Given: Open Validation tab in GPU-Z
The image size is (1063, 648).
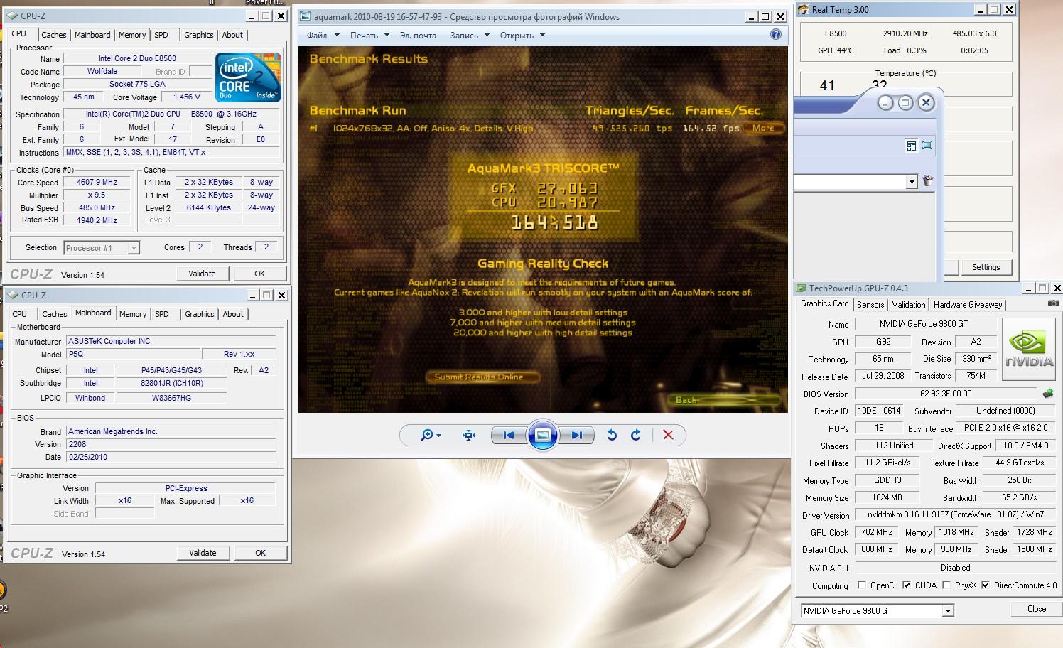Looking at the screenshot, I should click(909, 304).
